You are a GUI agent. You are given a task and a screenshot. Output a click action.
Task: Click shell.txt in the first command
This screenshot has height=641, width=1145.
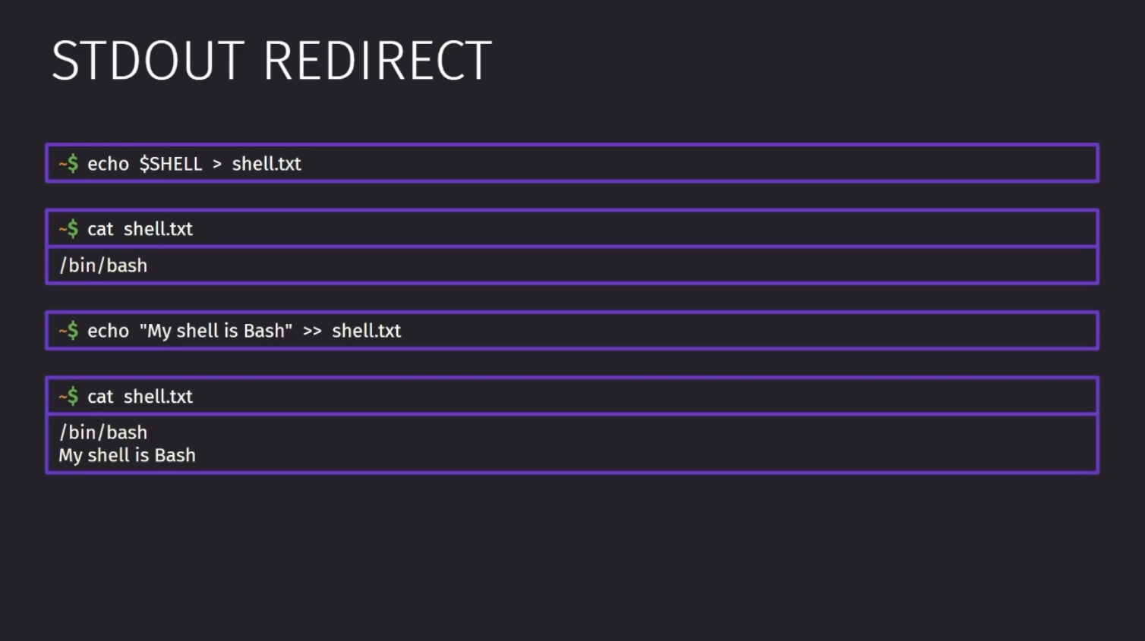tap(267, 164)
